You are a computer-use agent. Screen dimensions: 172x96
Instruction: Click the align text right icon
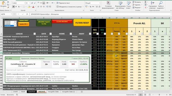tap(44, 7)
